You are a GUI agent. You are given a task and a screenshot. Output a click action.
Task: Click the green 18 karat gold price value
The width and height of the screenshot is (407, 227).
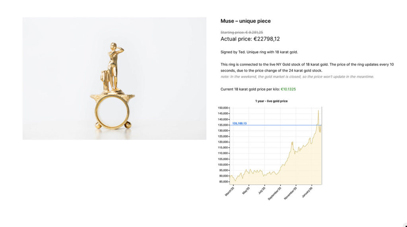(288, 89)
